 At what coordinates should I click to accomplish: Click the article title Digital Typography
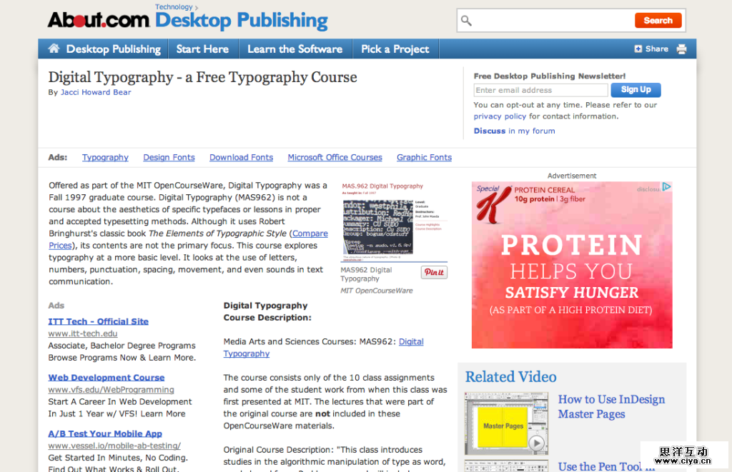tap(202, 77)
